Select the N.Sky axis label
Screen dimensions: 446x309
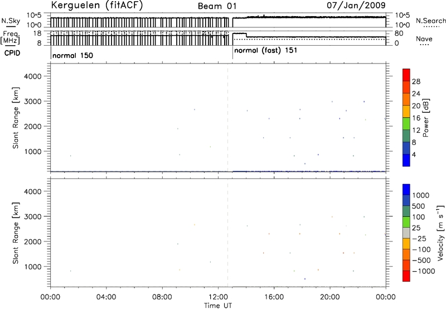(11, 21)
